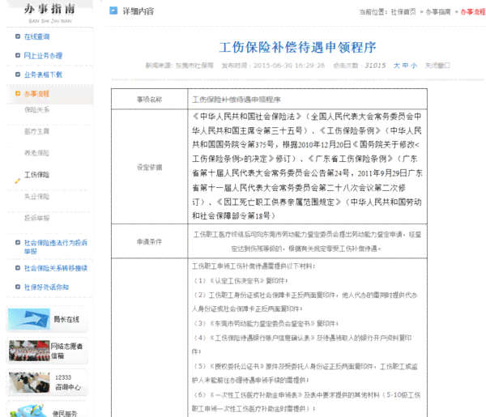The image size is (486, 417).
Task: Set font size to 中
Action: (x=405, y=66)
